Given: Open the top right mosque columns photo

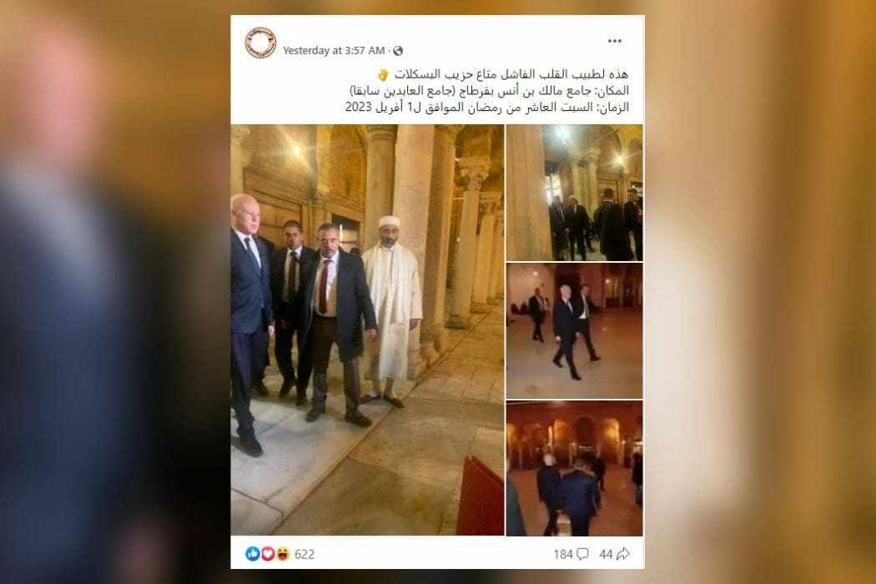Looking at the screenshot, I should (x=574, y=192).
